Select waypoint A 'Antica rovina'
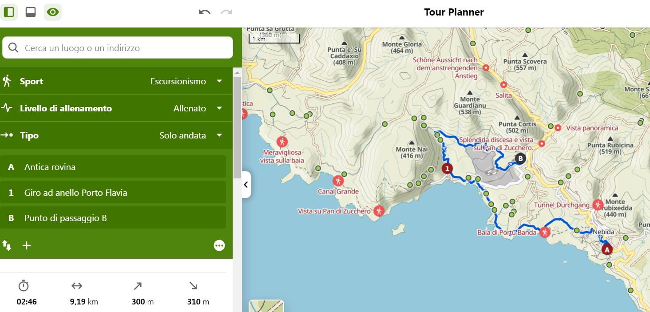The height and width of the screenshot is (312, 650). [113, 167]
